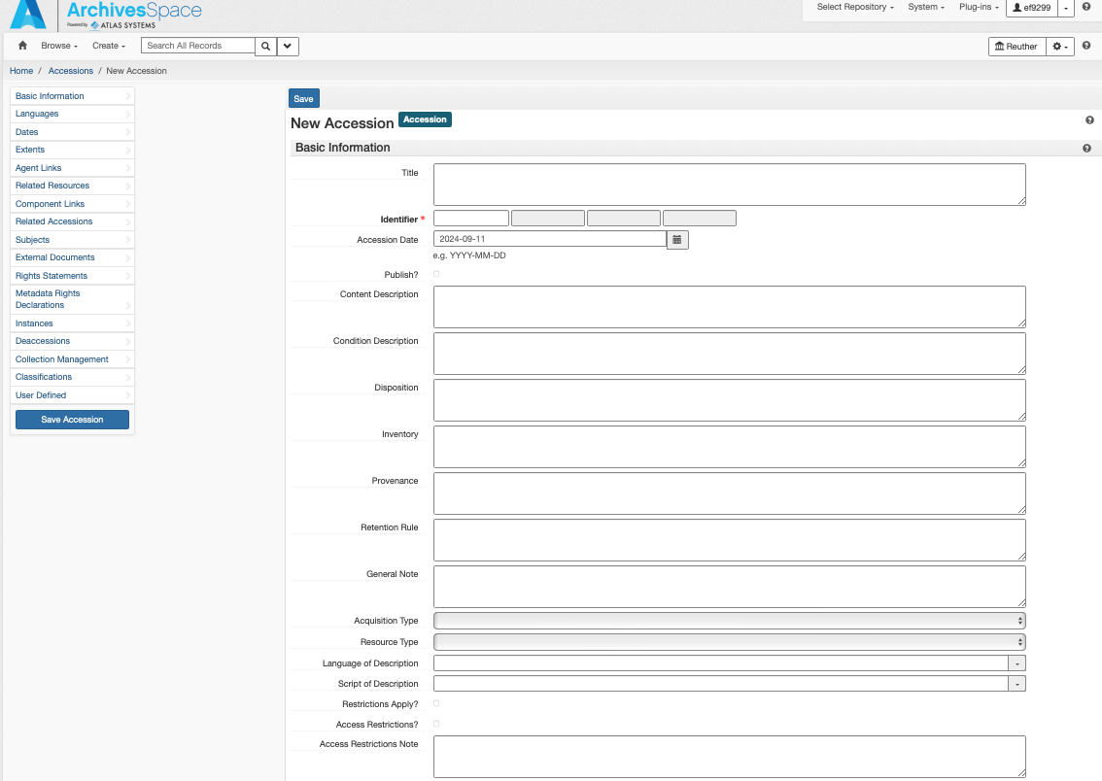
Task: Jump to Rights Statements section in sidebar
Action: coord(52,276)
